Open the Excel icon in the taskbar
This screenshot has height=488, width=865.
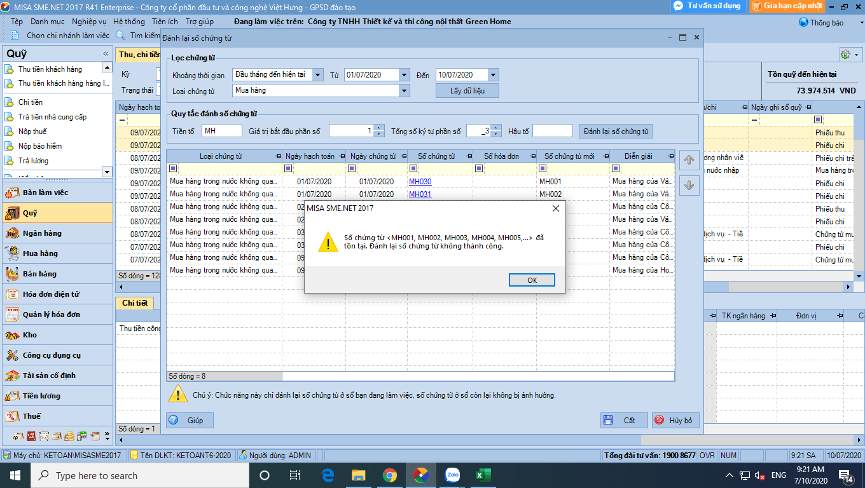click(x=484, y=475)
